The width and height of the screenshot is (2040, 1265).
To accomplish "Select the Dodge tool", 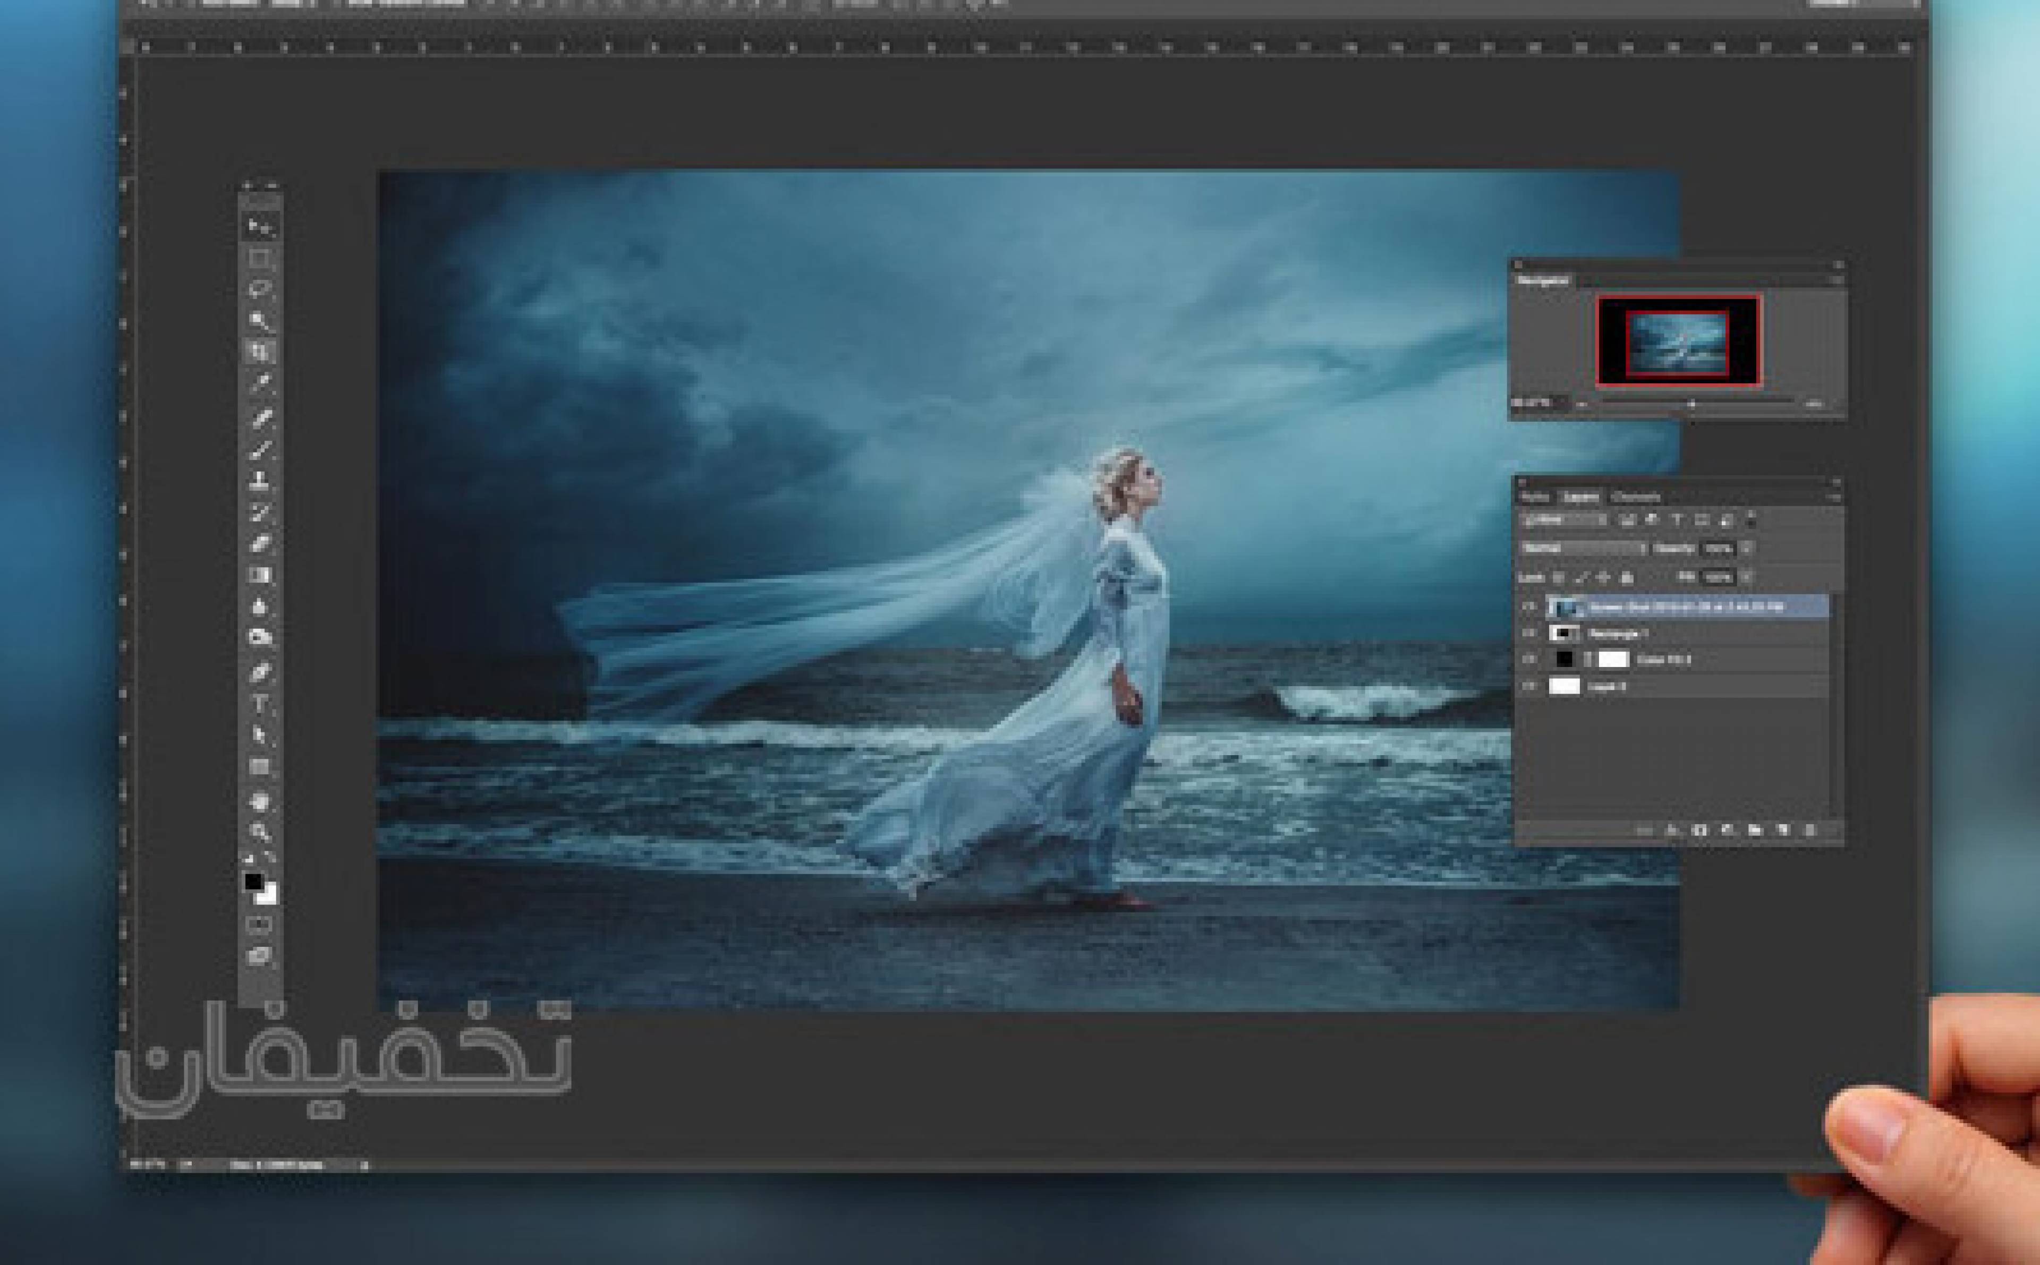I will [260, 638].
